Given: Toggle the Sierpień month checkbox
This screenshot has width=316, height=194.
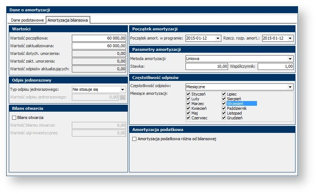Looking at the screenshot, I should click(224, 98).
